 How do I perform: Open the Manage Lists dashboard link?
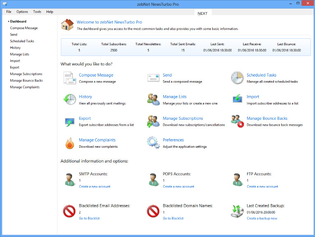tap(175, 97)
